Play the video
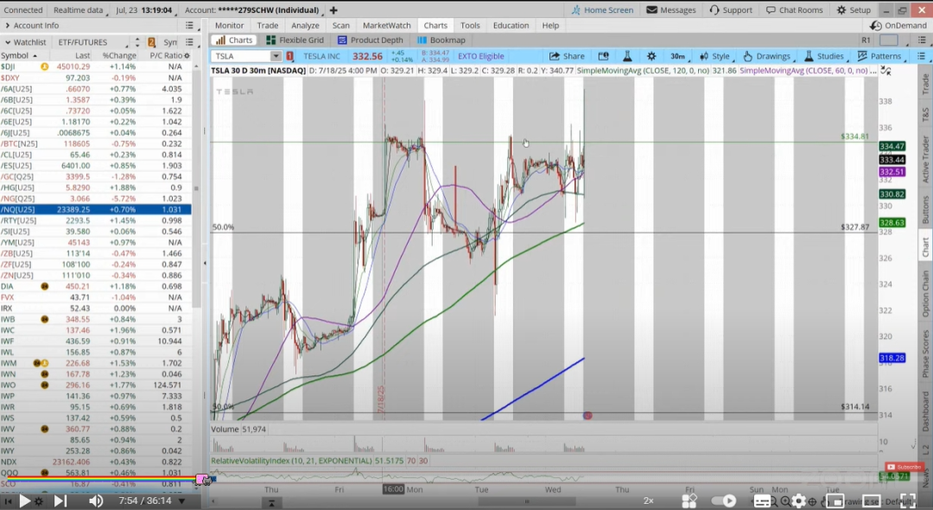Screen dimensions: 933x510 coord(24,501)
